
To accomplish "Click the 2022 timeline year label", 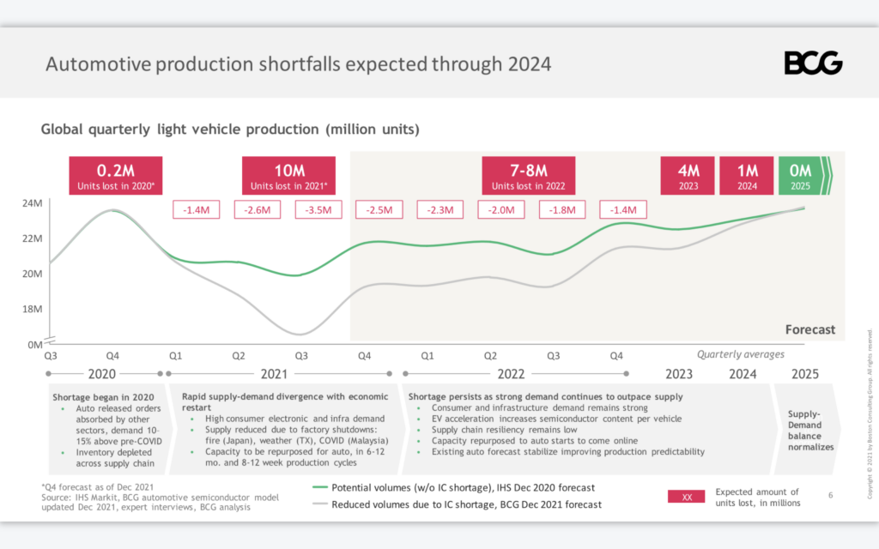I will click(x=512, y=374).
